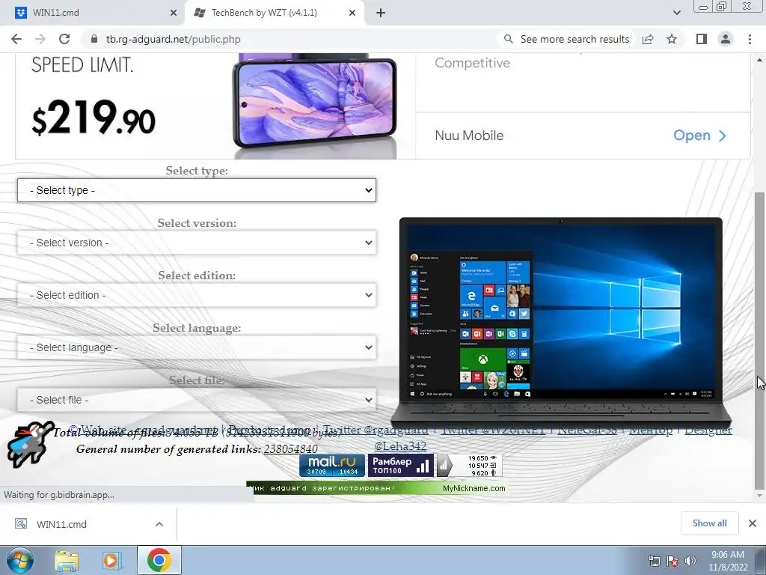Click the Windows 10 laptop image
Screen dimensions: 766x575
(x=561, y=322)
